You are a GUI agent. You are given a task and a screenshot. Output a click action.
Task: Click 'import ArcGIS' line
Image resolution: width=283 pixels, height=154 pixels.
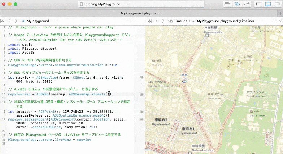[21, 53]
